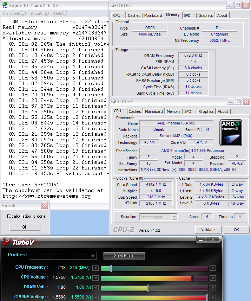The image size is (251, 301).
Task: Open the TurboV Profiles dropdown
Action: [93, 256]
